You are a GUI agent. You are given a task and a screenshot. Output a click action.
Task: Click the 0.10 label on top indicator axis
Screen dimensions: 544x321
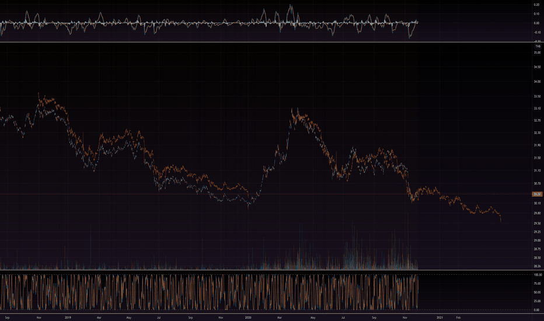[x=537, y=14]
